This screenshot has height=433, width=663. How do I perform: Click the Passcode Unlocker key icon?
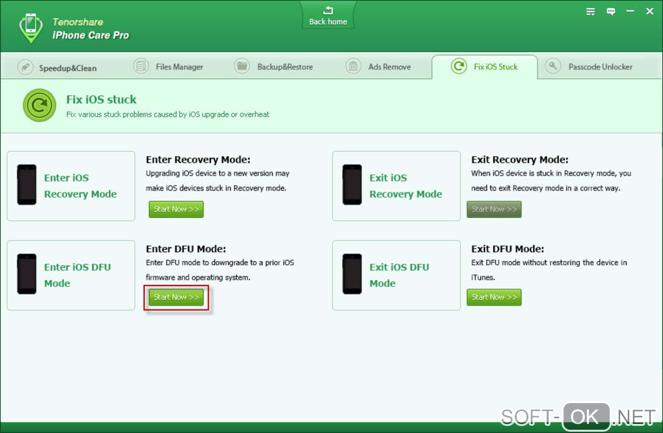pos(552,66)
